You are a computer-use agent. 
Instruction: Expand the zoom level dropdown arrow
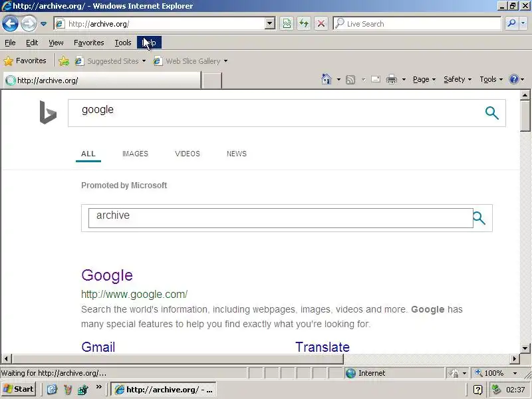[x=515, y=373]
